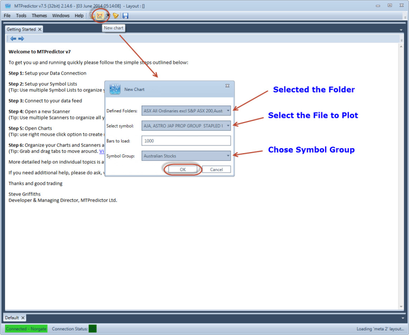Click the symbol list toolbar icon
The height and width of the screenshot is (335, 409).
click(92, 16)
